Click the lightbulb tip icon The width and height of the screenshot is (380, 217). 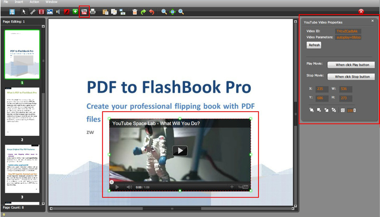click(4, 215)
